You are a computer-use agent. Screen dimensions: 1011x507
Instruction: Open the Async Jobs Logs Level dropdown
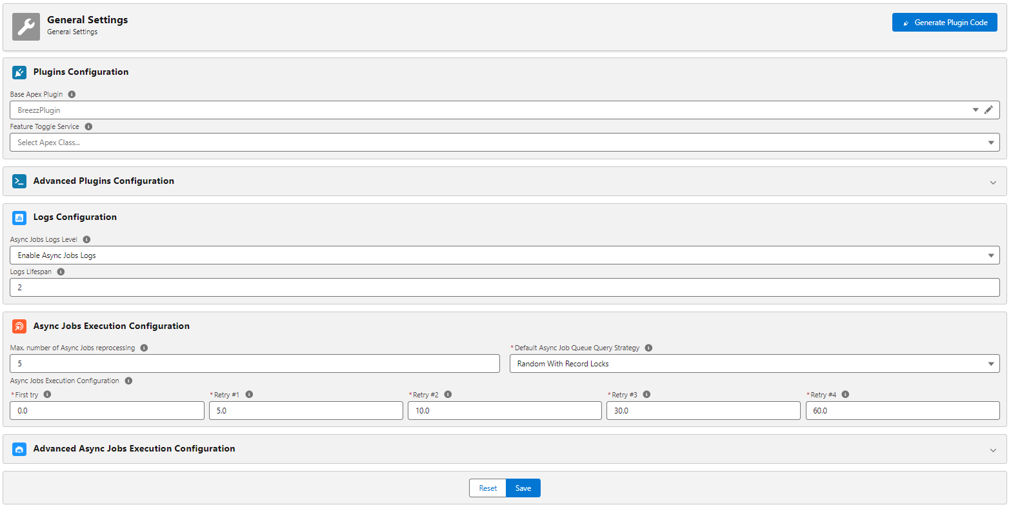[x=992, y=255]
